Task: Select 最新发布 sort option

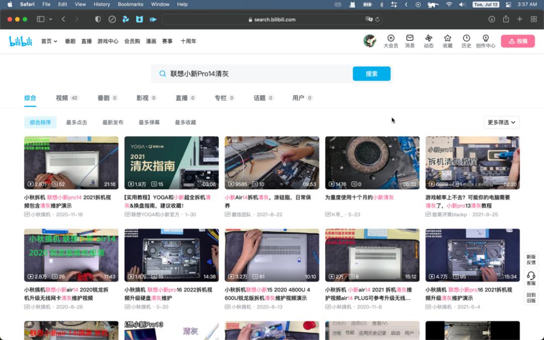Action: (x=113, y=122)
